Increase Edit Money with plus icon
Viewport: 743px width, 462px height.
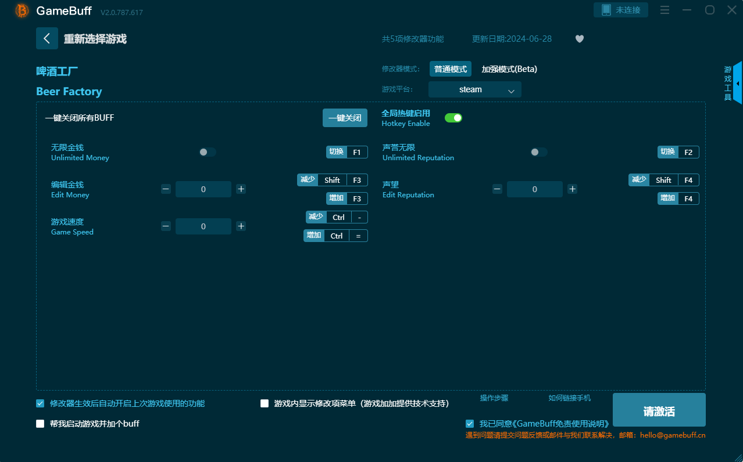(x=241, y=189)
